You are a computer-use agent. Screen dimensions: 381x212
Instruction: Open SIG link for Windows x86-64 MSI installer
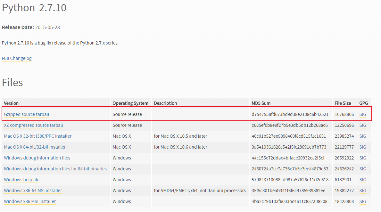pyautogui.click(x=362, y=191)
